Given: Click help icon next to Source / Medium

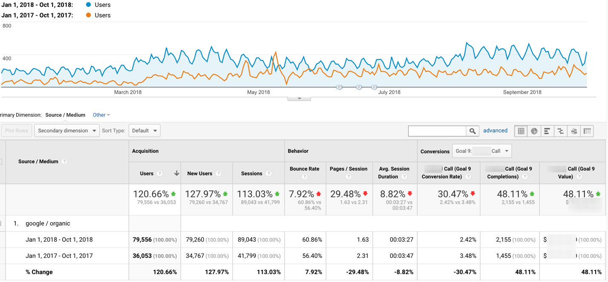Looking at the screenshot, I should [x=64, y=161].
